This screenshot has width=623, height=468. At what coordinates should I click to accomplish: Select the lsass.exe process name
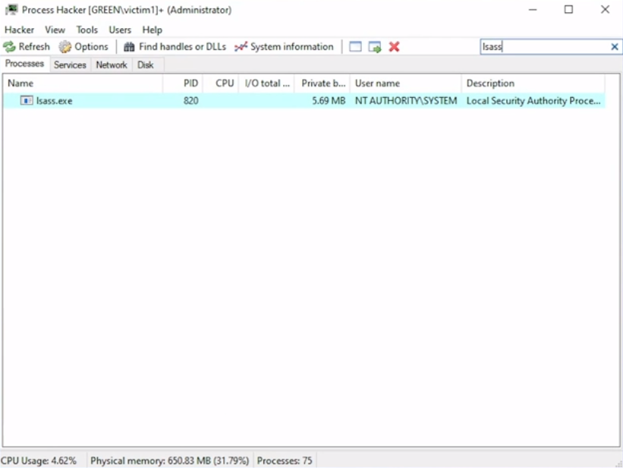pyautogui.click(x=55, y=101)
